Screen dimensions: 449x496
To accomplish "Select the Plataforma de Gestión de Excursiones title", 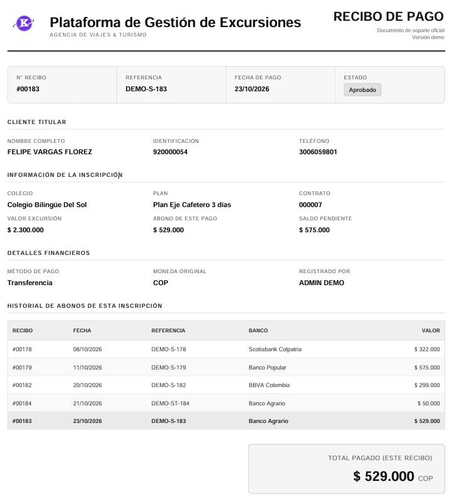I will tap(175, 23).
